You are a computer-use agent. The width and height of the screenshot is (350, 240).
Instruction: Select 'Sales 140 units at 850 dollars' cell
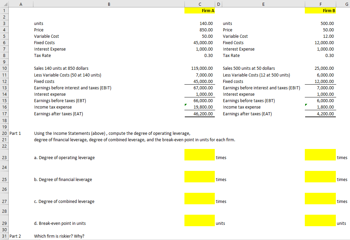click(61, 68)
